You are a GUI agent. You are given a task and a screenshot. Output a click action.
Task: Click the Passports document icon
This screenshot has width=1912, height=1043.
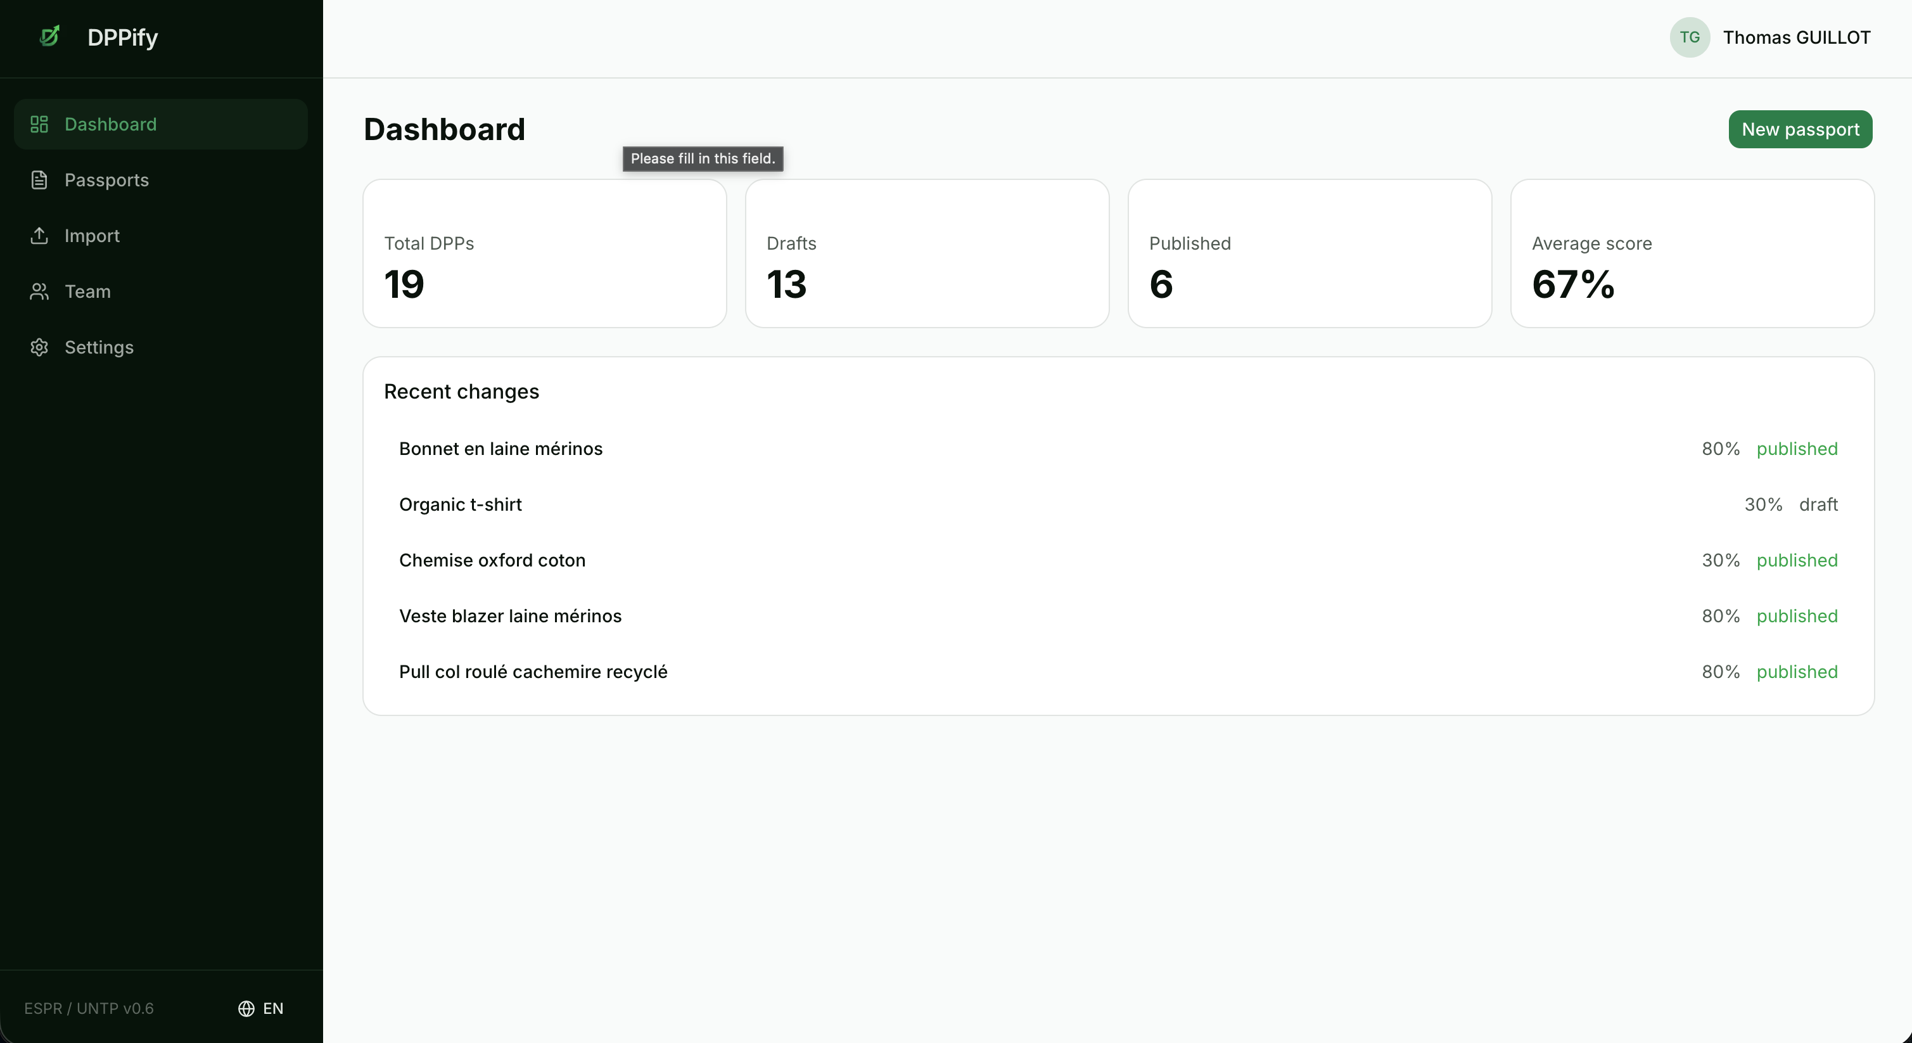39,180
